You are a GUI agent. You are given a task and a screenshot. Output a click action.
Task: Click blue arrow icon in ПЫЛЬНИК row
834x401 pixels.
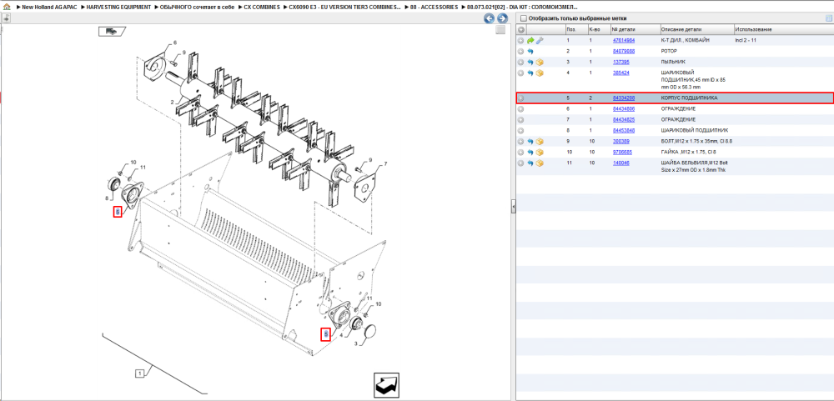point(530,63)
